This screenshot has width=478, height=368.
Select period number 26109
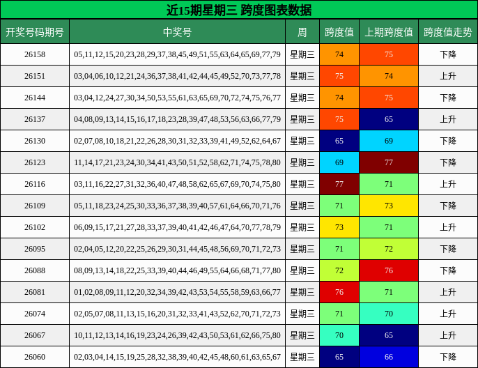click(x=35, y=206)
